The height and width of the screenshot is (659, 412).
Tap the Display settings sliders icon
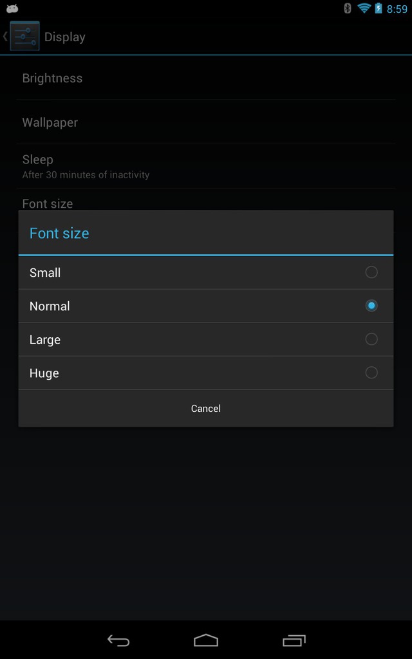click(25, 36)
